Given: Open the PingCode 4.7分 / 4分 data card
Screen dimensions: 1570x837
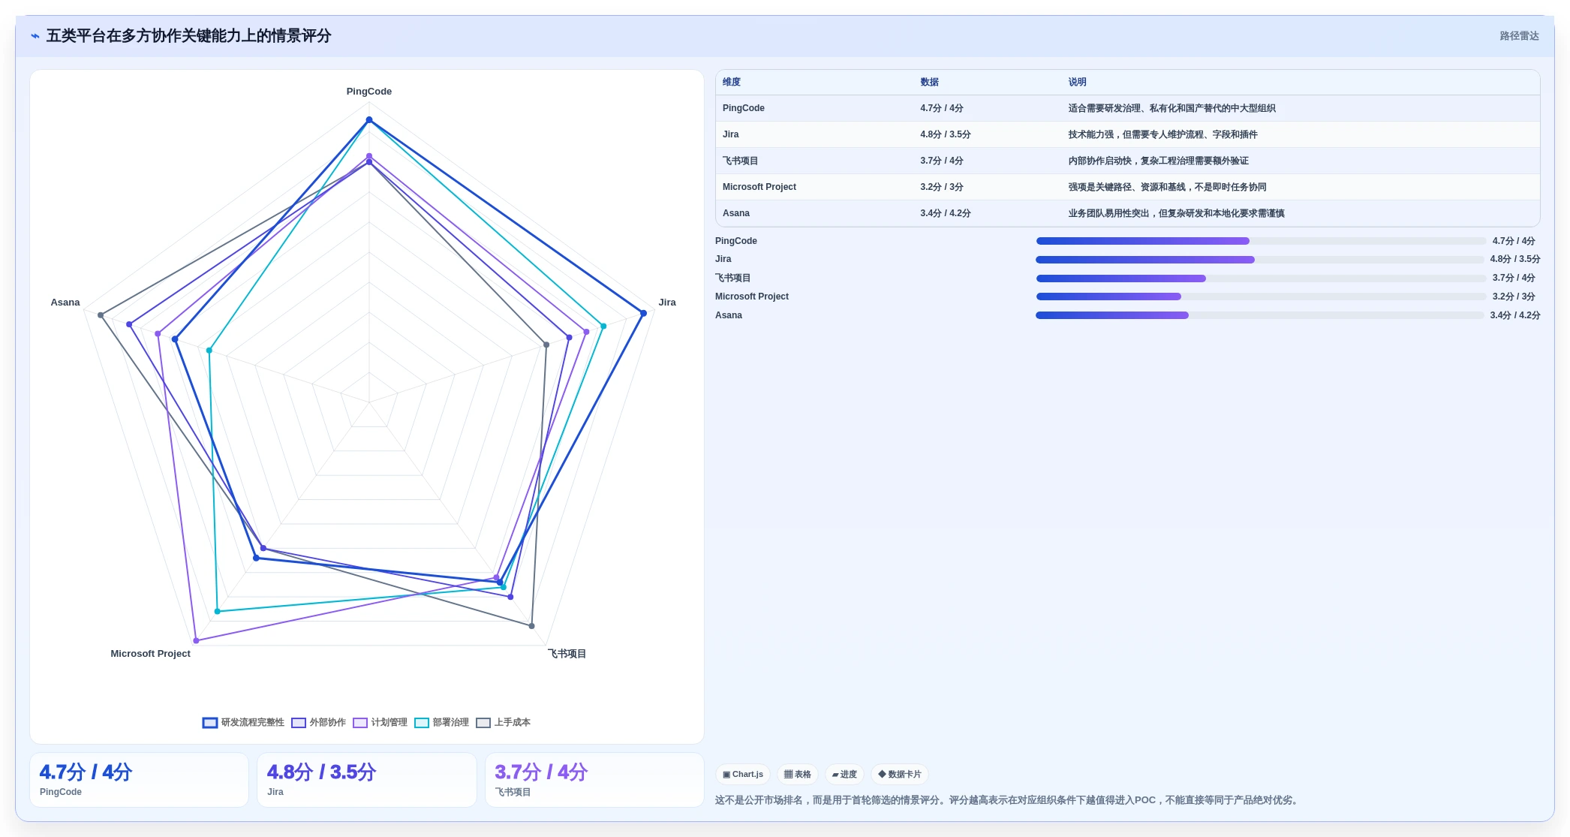Looking at the screenshot, I should click(139, 780).
